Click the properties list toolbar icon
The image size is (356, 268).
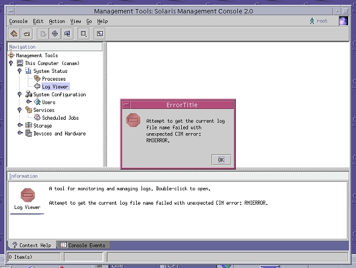point(84,34)
